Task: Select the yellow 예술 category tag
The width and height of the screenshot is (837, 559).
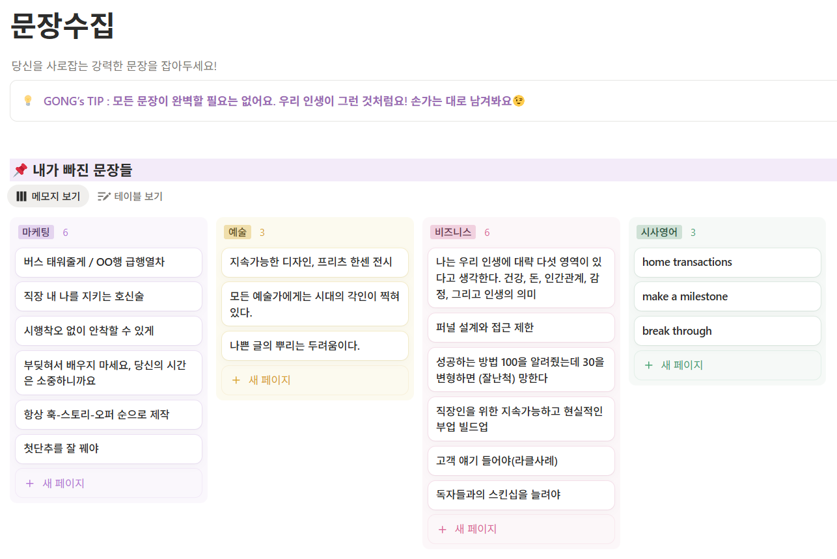Action: (238, 232)
